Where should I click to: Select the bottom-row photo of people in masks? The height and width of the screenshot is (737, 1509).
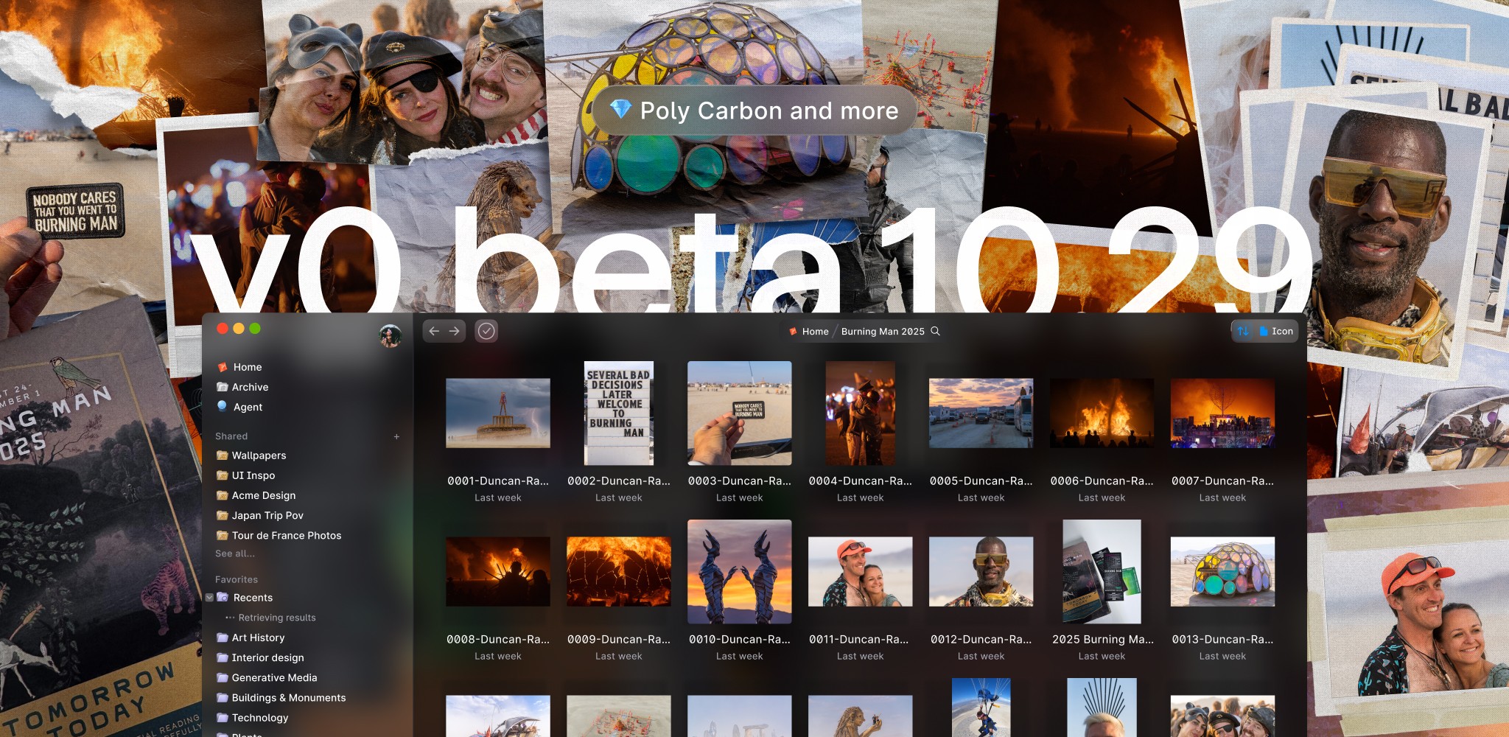point(1223,716)
